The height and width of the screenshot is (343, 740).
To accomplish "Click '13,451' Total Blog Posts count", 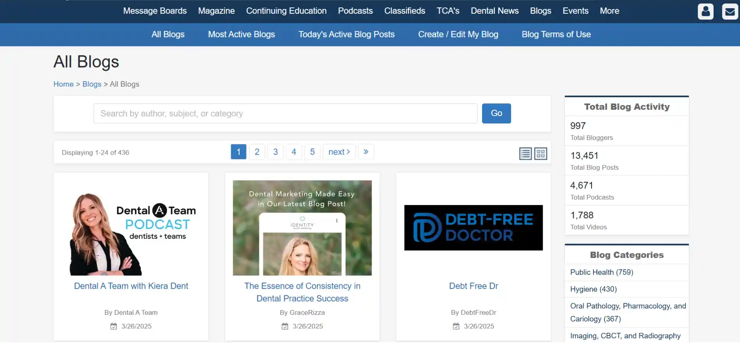I will tap(584, 155).
